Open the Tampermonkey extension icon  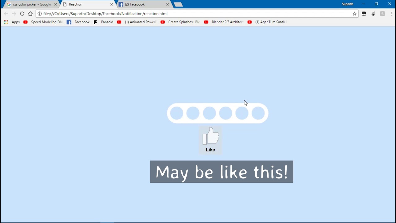pos(364,14)
